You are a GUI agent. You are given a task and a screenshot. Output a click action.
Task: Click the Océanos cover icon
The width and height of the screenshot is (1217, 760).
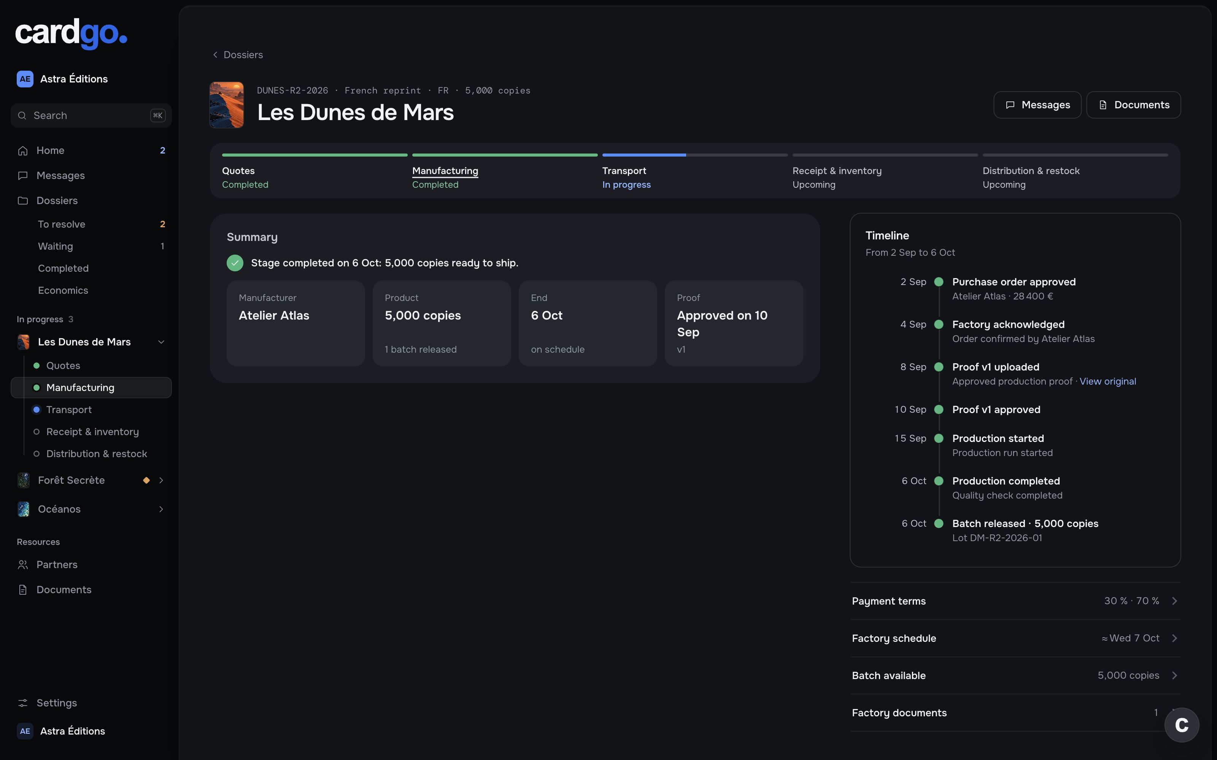point(23,509)
